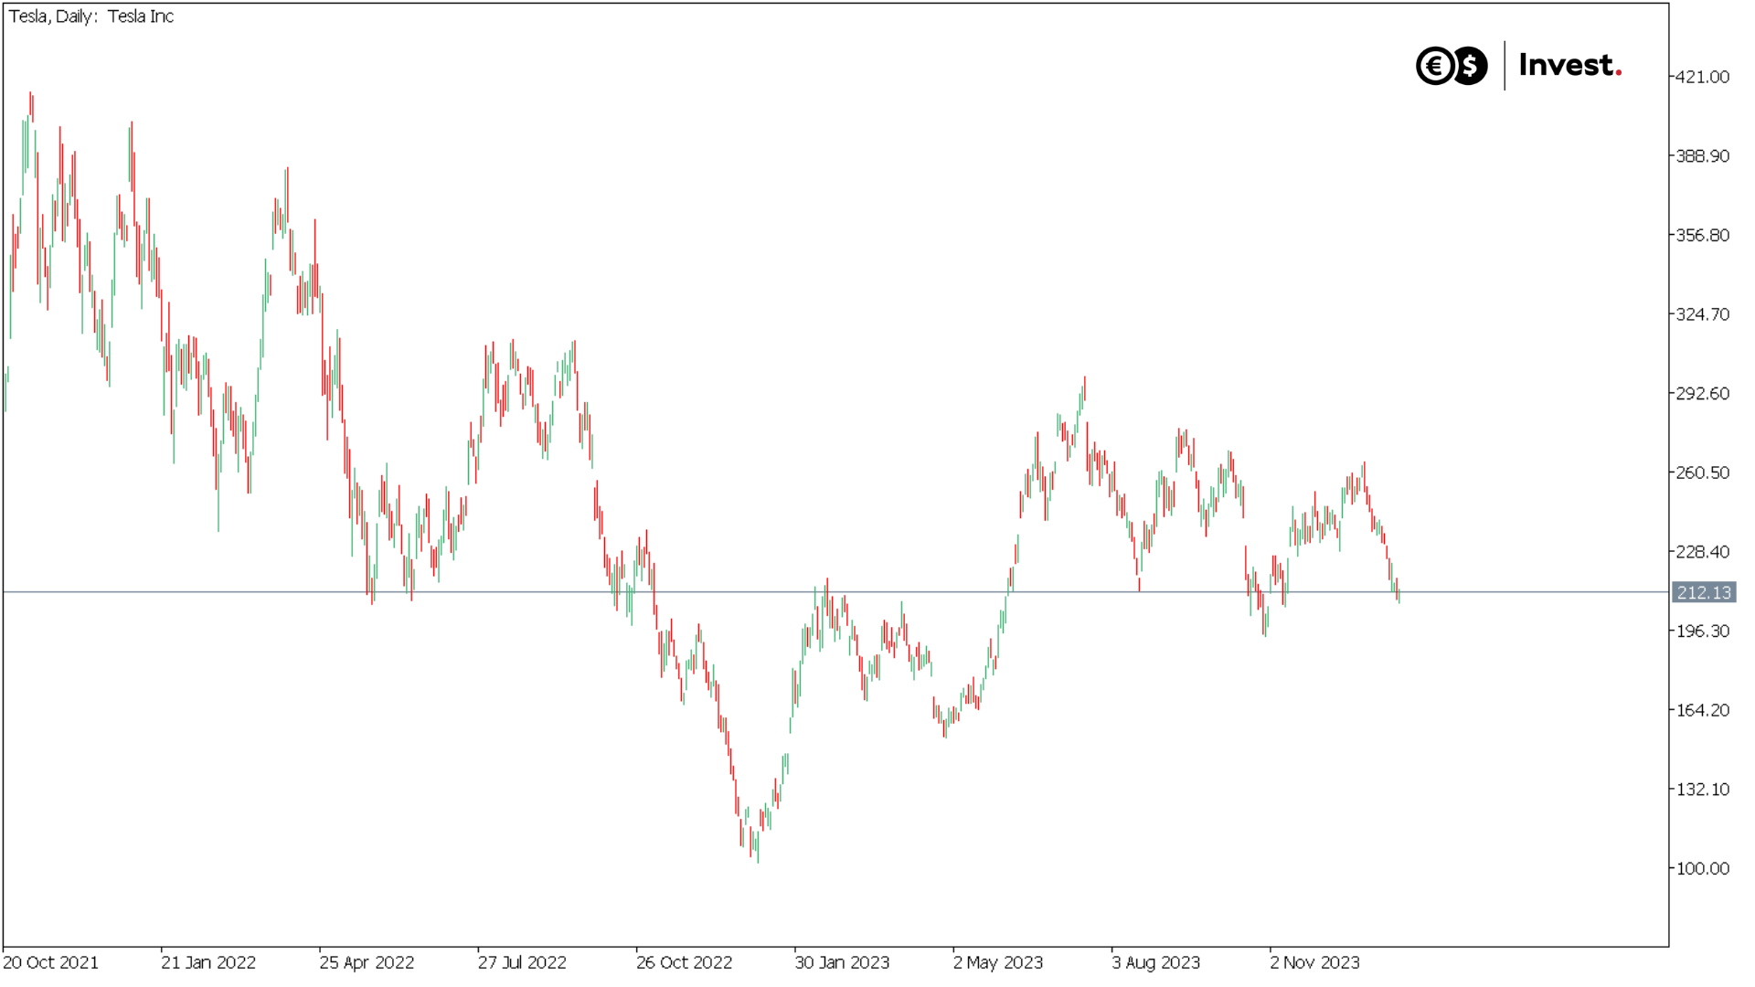Click the 30 Jan 2023 date label
The width and height of the screenshot is (1755, 987).
coord(842,962)
